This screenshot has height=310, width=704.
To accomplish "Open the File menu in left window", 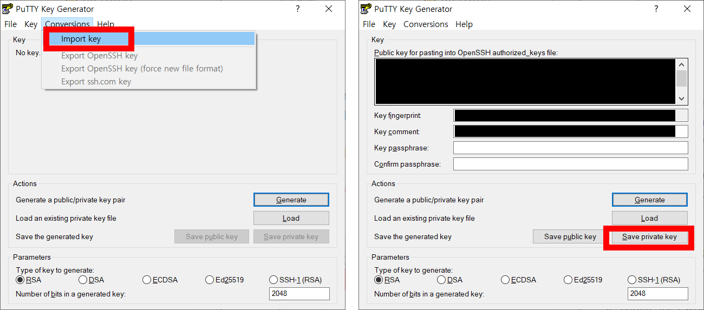I will [11, 24].
